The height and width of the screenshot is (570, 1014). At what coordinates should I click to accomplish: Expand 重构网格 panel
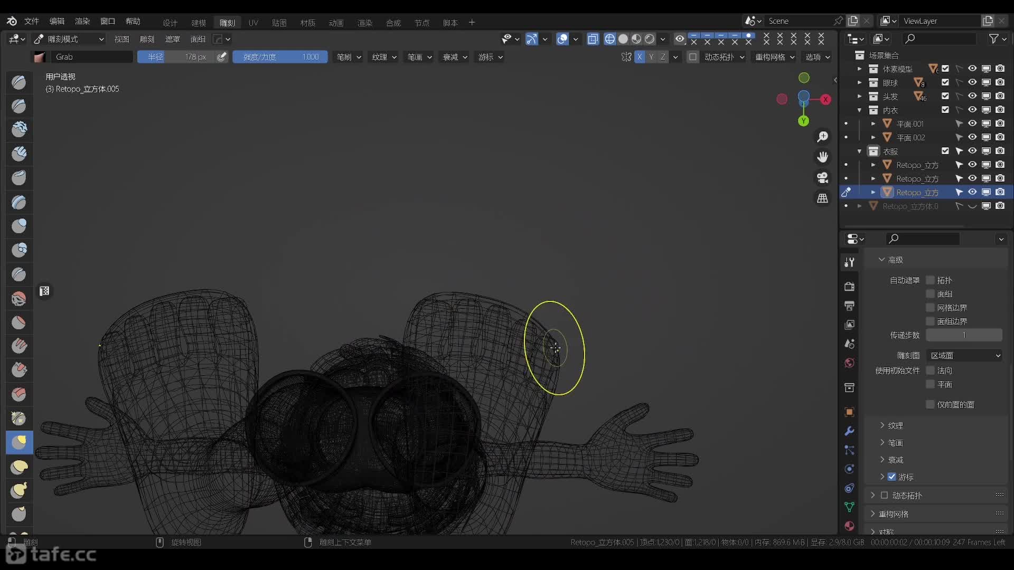(x=872, y=514)
